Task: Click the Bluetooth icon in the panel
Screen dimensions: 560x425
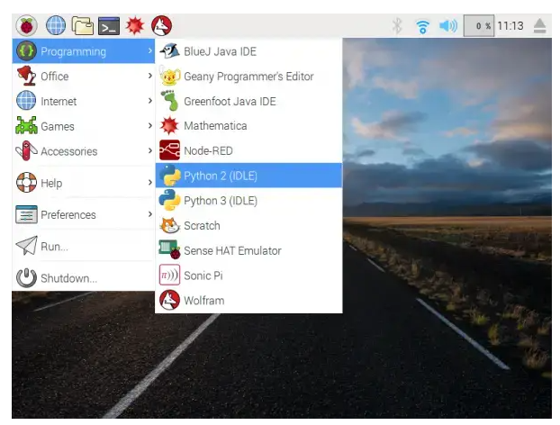Action: coord(397,26)
